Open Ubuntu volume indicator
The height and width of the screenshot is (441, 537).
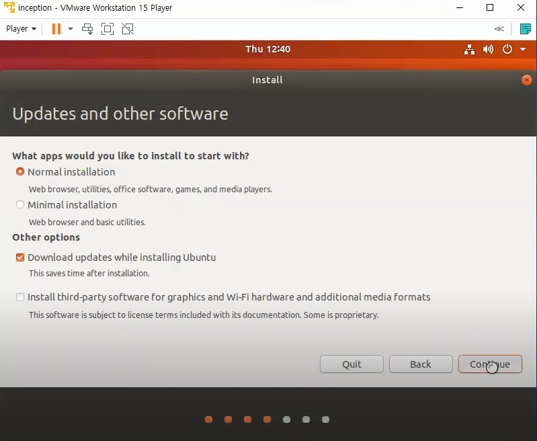[488, 49]
